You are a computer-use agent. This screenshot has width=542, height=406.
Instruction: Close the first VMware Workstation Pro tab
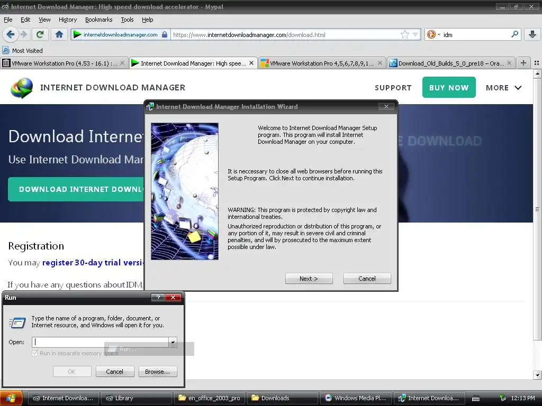(122, 63)
